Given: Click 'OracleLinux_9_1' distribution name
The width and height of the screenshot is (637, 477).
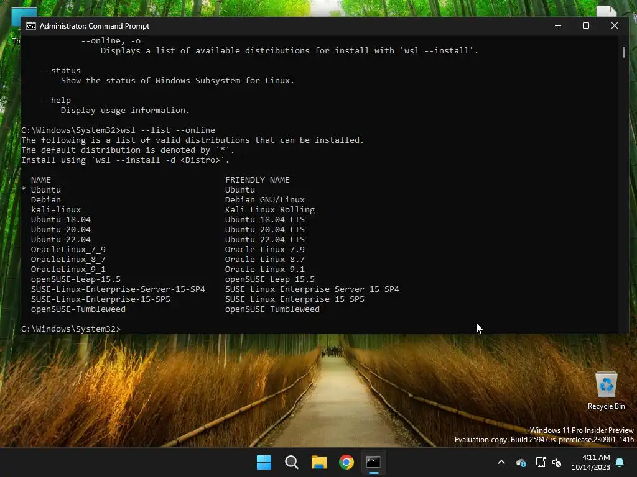Looking at the screenshot, I should coord(68,270).
